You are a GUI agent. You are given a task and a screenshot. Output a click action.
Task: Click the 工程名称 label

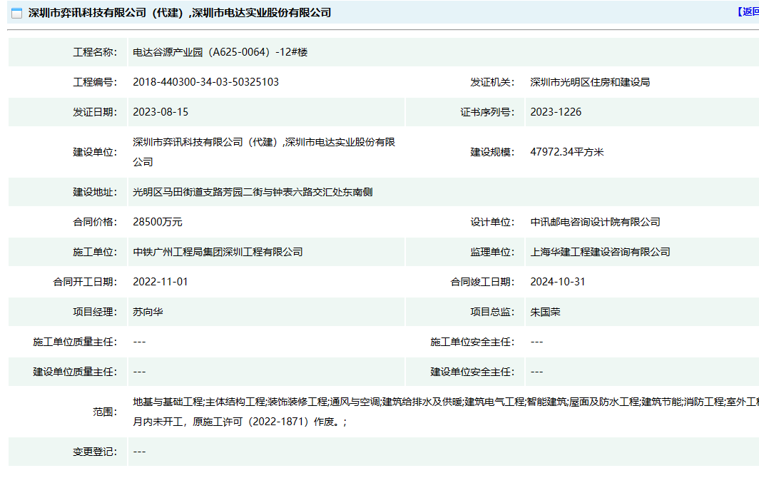click(95, 52)
